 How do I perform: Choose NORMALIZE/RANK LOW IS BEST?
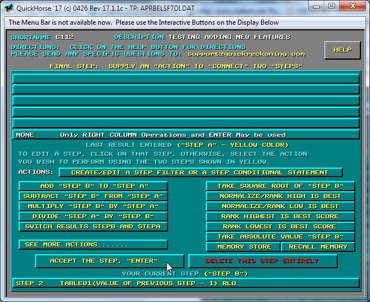pyautogui.click(x=280, y=206)
